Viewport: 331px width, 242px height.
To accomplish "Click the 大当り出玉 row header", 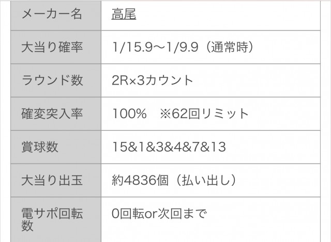I will pyautogui.click(x=51, y=180).
